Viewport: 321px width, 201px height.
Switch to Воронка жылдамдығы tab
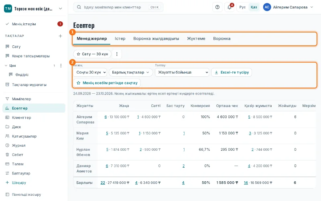pyautogui.click(x=156, y=39)
